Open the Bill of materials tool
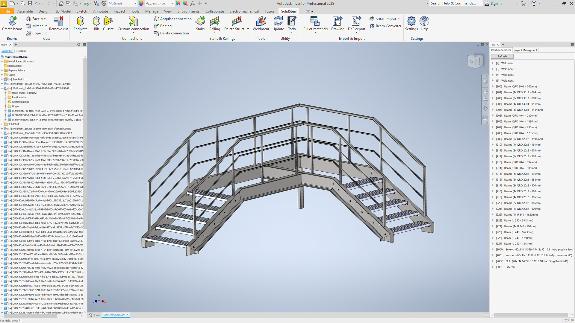The image size is (575, 323). 315,21
